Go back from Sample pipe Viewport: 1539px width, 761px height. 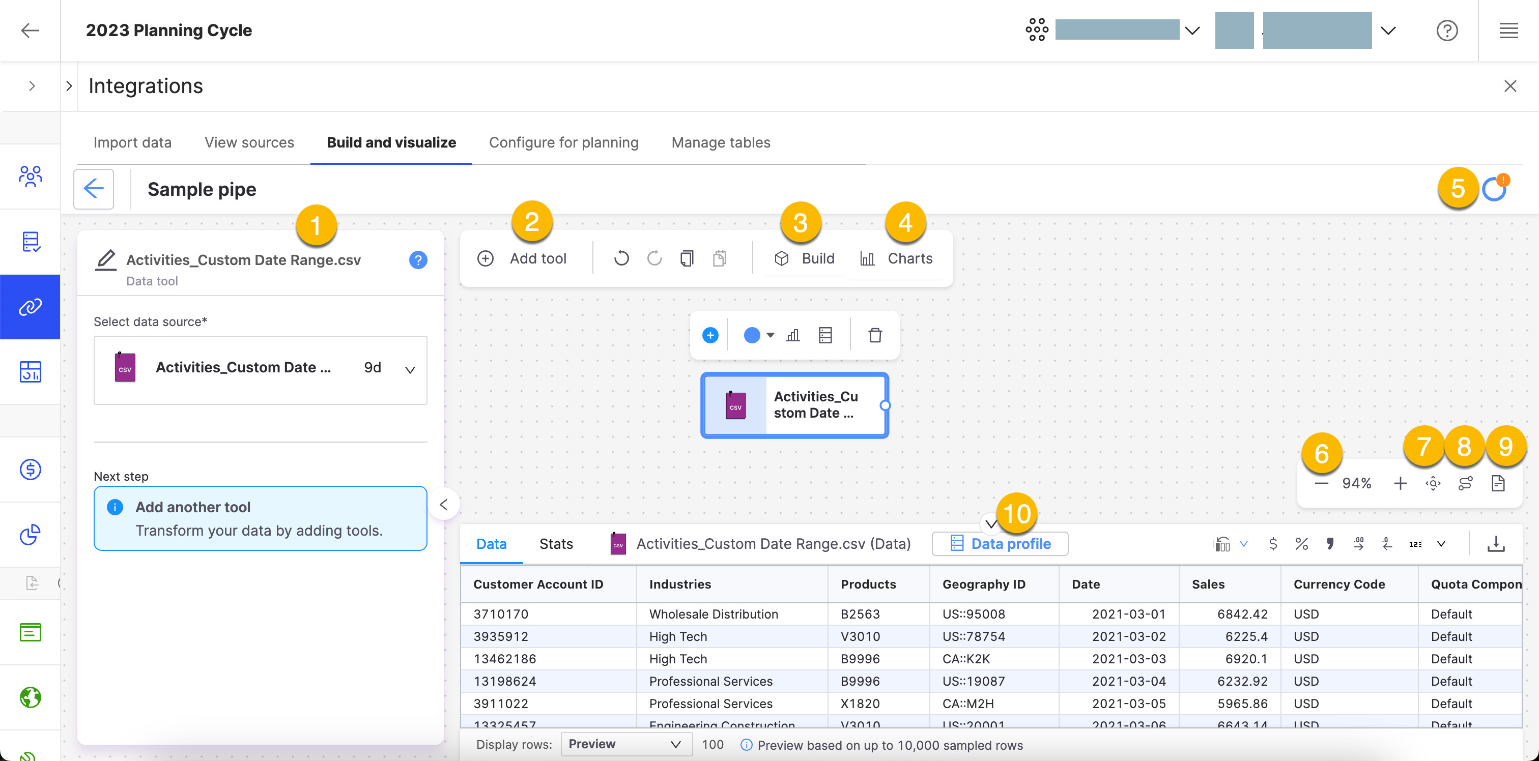[x=93, y=189]
